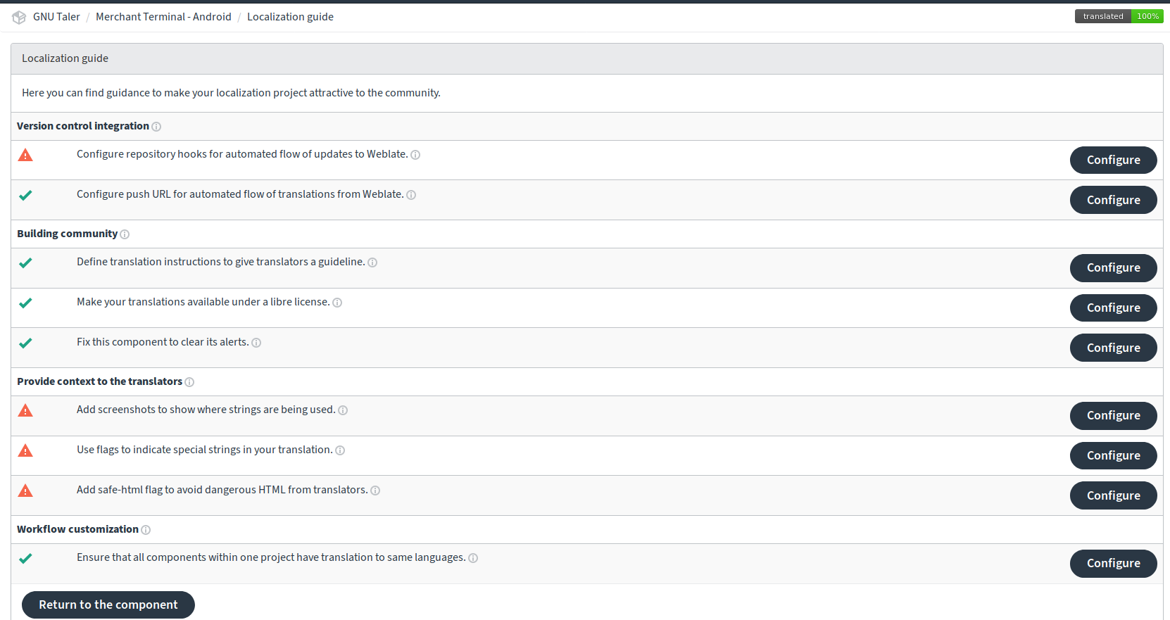Click info icon next to Version control integration

click(x=156, y=127)
